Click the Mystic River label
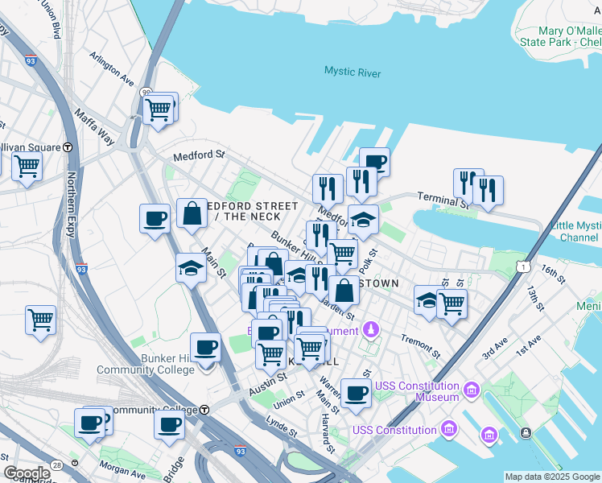Viewport: 602px width, 483px height. (353, 72)
